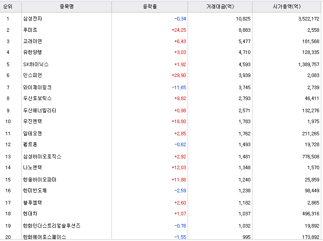Select stock name 삼성전자
The image size is (323, 241).
pos(33,19)
